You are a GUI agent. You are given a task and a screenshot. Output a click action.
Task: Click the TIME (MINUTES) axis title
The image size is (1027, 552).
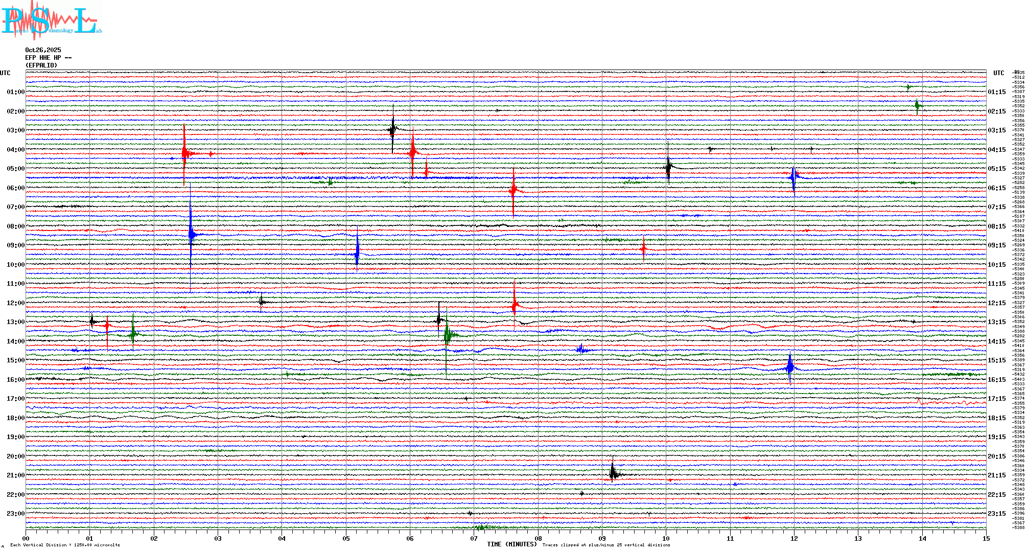[512, 544]
